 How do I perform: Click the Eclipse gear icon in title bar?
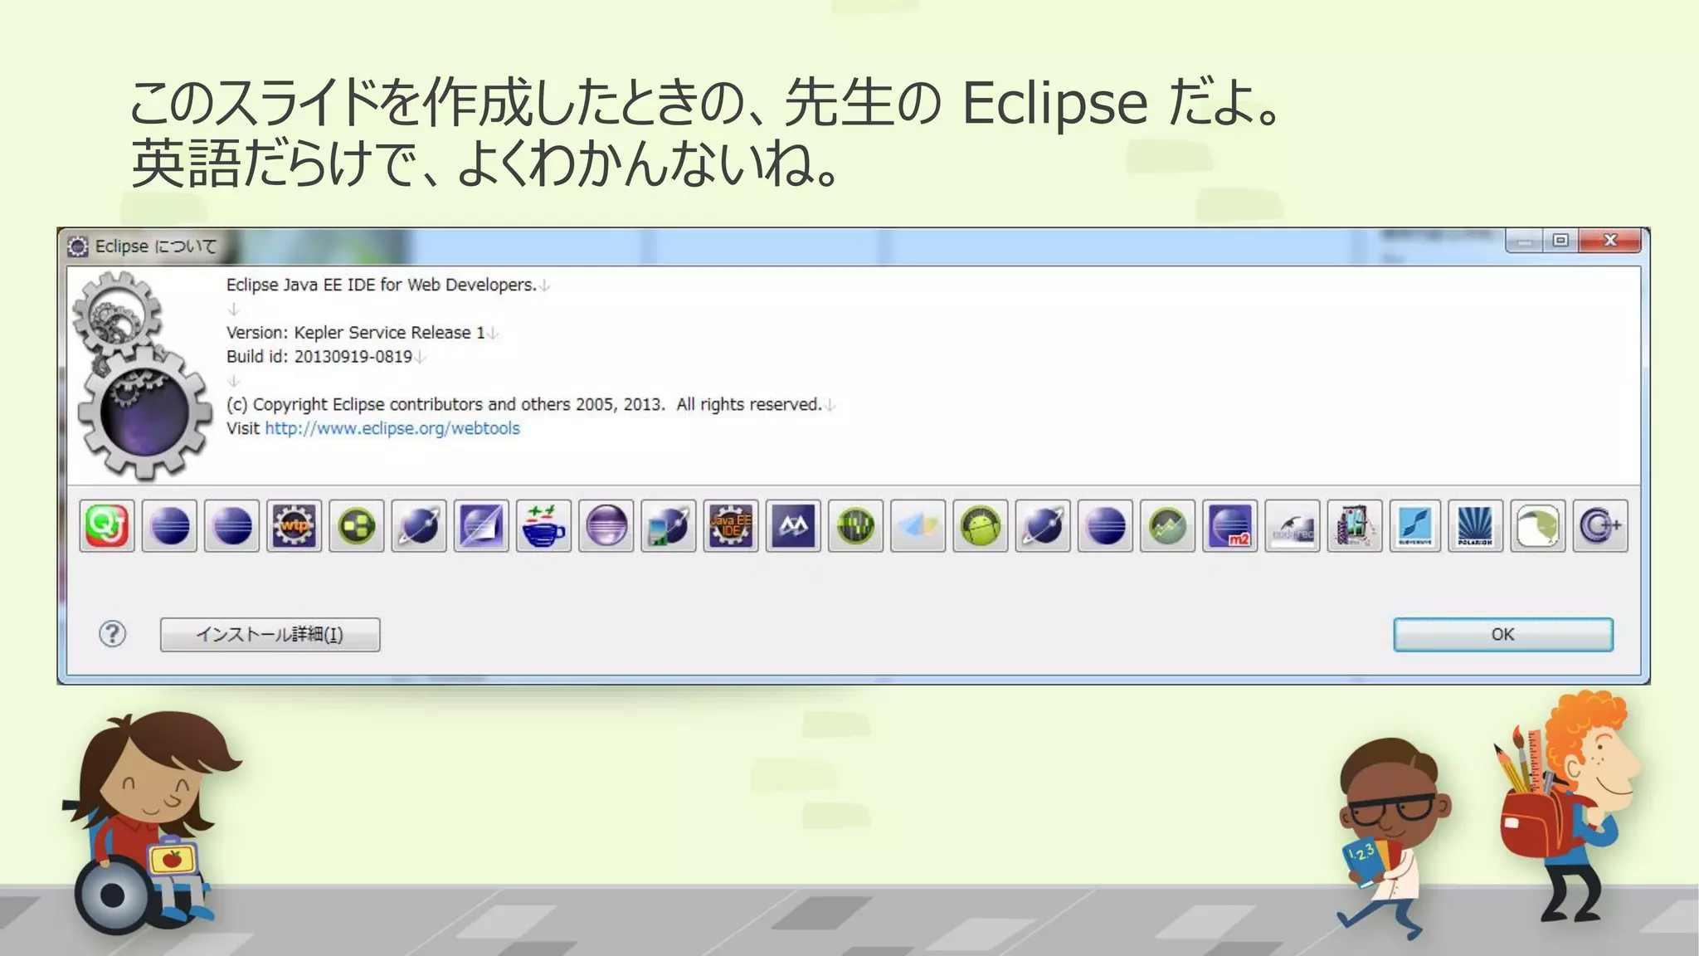tap(78, 246)
